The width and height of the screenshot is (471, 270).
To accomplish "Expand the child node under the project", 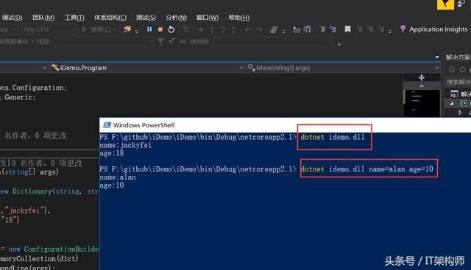I will pyautogui.click(x=460, y=113).
